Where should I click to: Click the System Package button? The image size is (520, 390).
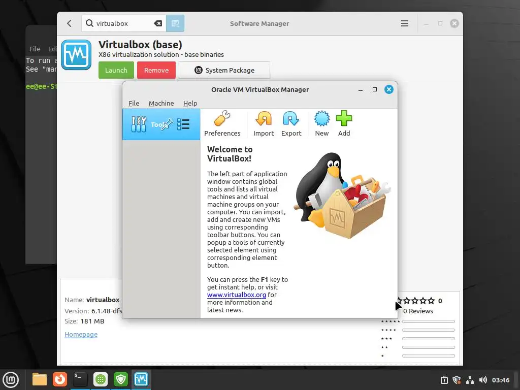(224, 70)
